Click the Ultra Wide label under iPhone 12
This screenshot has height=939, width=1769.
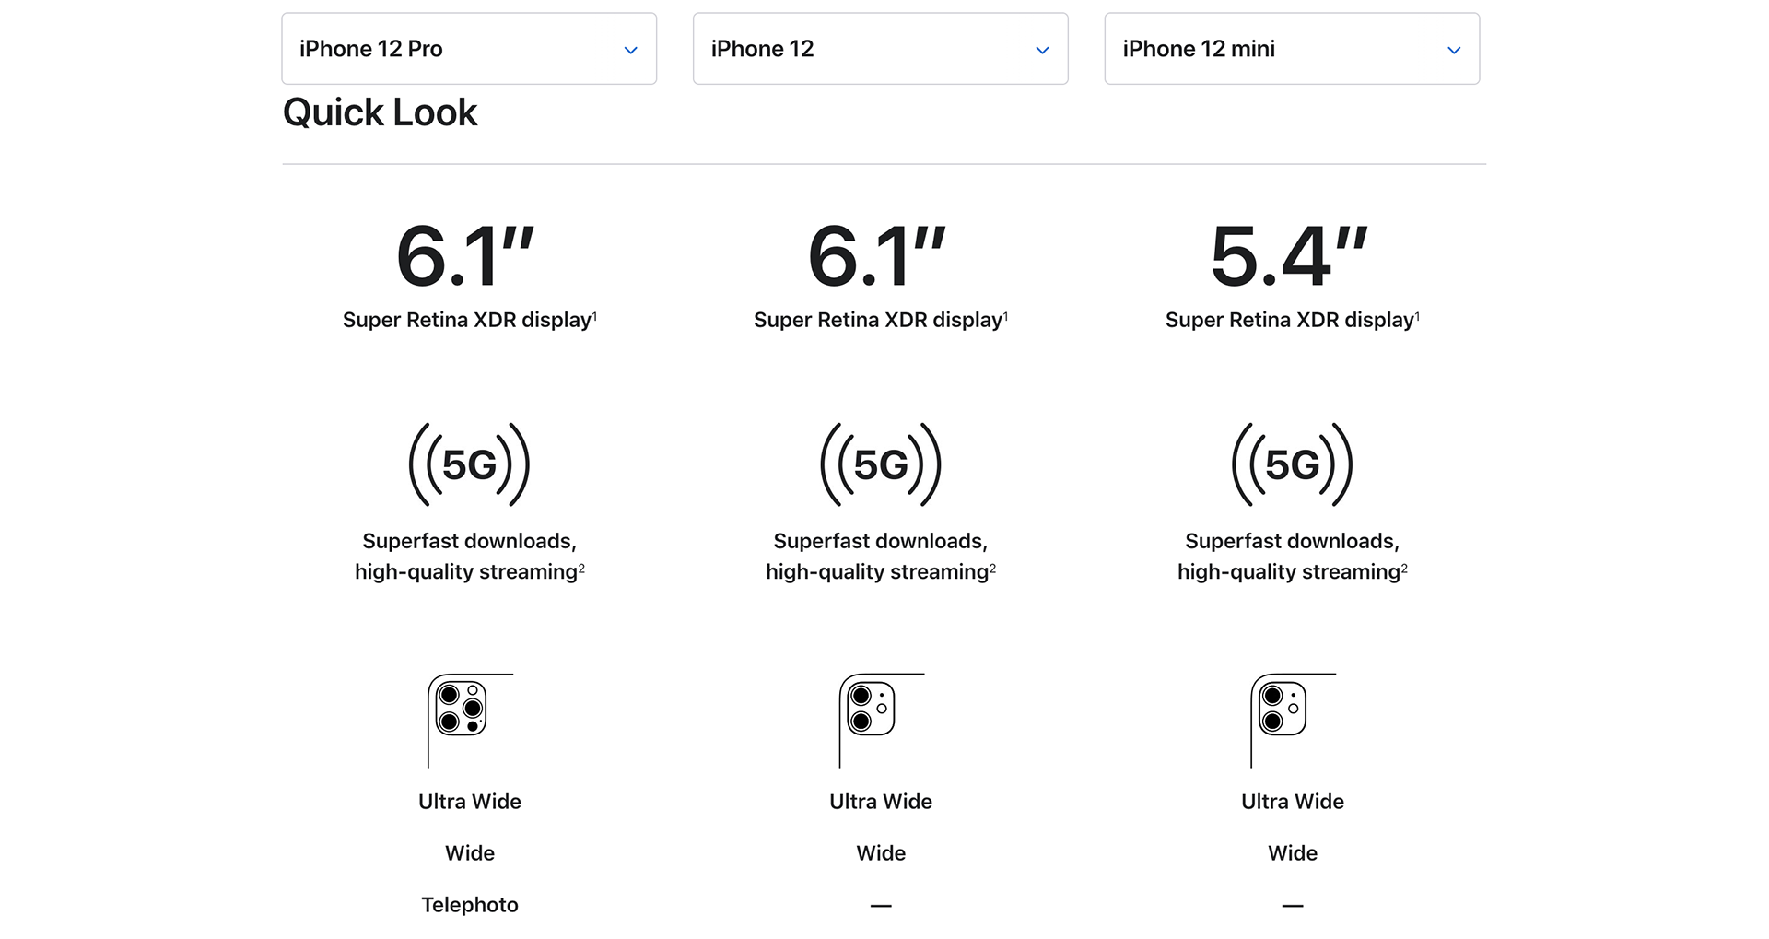(881, 802)
